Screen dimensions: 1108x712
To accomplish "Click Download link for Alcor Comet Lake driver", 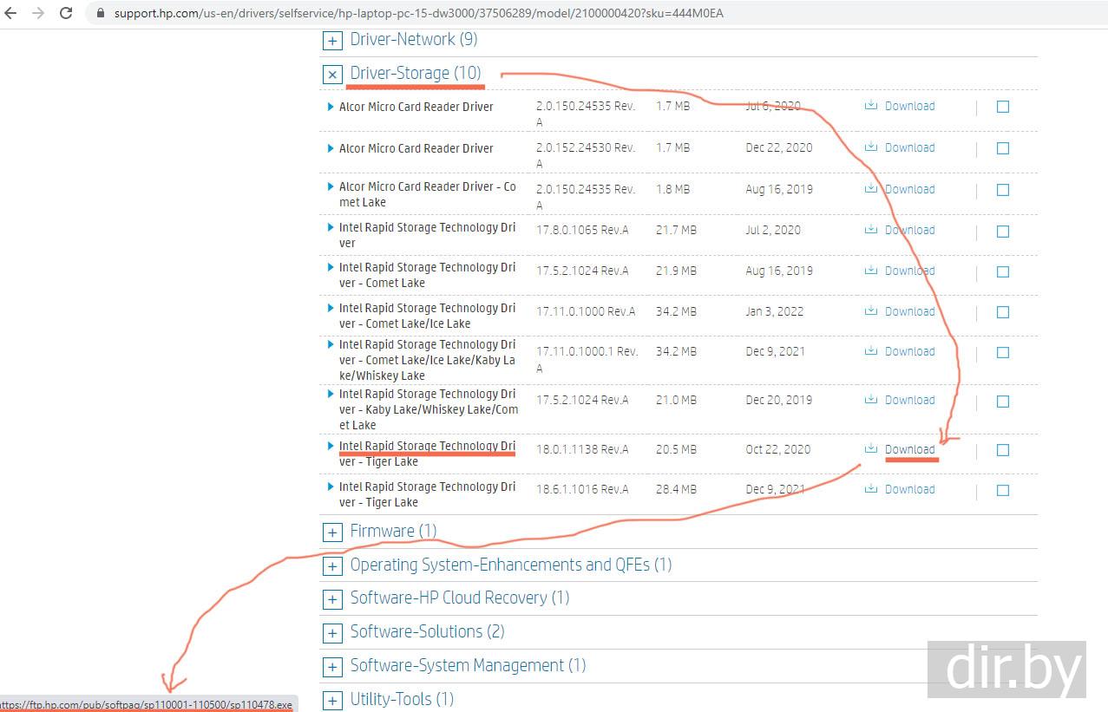I will [909, 189].
